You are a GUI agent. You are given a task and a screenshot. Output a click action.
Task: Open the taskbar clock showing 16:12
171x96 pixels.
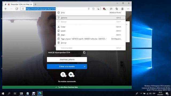[160, 94]
